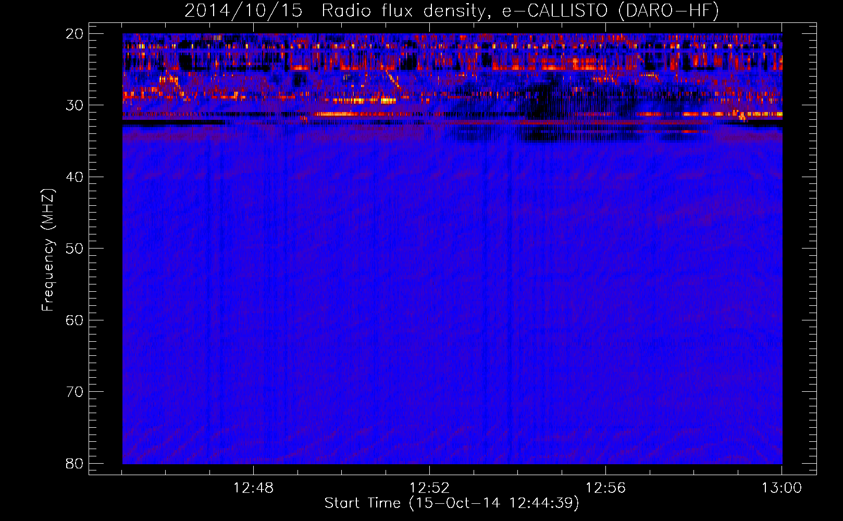Image resolution: width=843 pixels, height=521 pixels.
Task: Click the 80 frequency tick label
Action: (75, 463)
